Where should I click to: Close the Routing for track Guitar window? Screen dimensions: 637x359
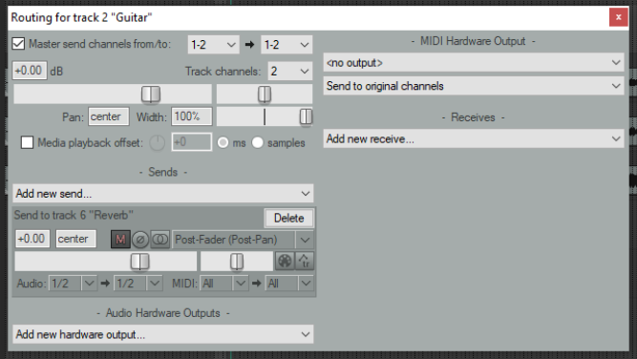(618, 17)
